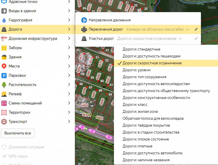Click the Дорожная ситуация label
218x165 pixels.
click(x=26, y=147)
